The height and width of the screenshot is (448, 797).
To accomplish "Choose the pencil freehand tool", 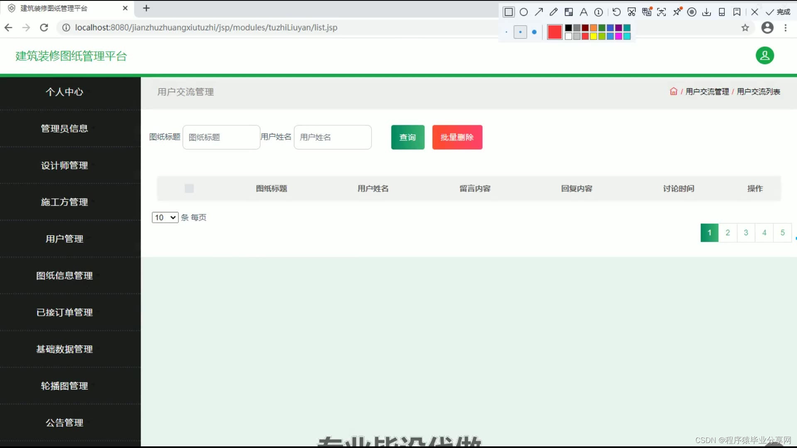I will (553, 12).
